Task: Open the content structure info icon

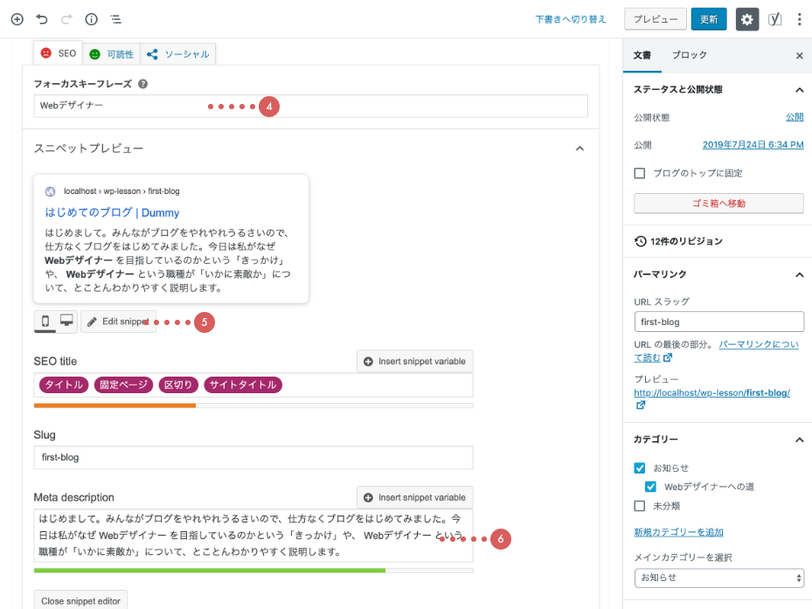Action: [91, 18]
